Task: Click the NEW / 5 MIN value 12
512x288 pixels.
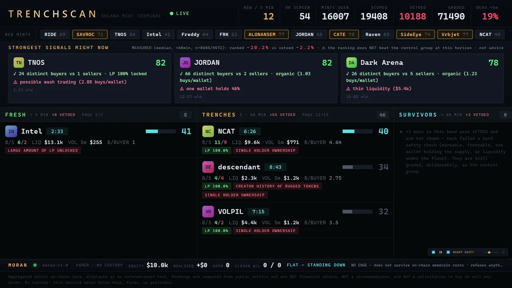Action: (268, 16)
